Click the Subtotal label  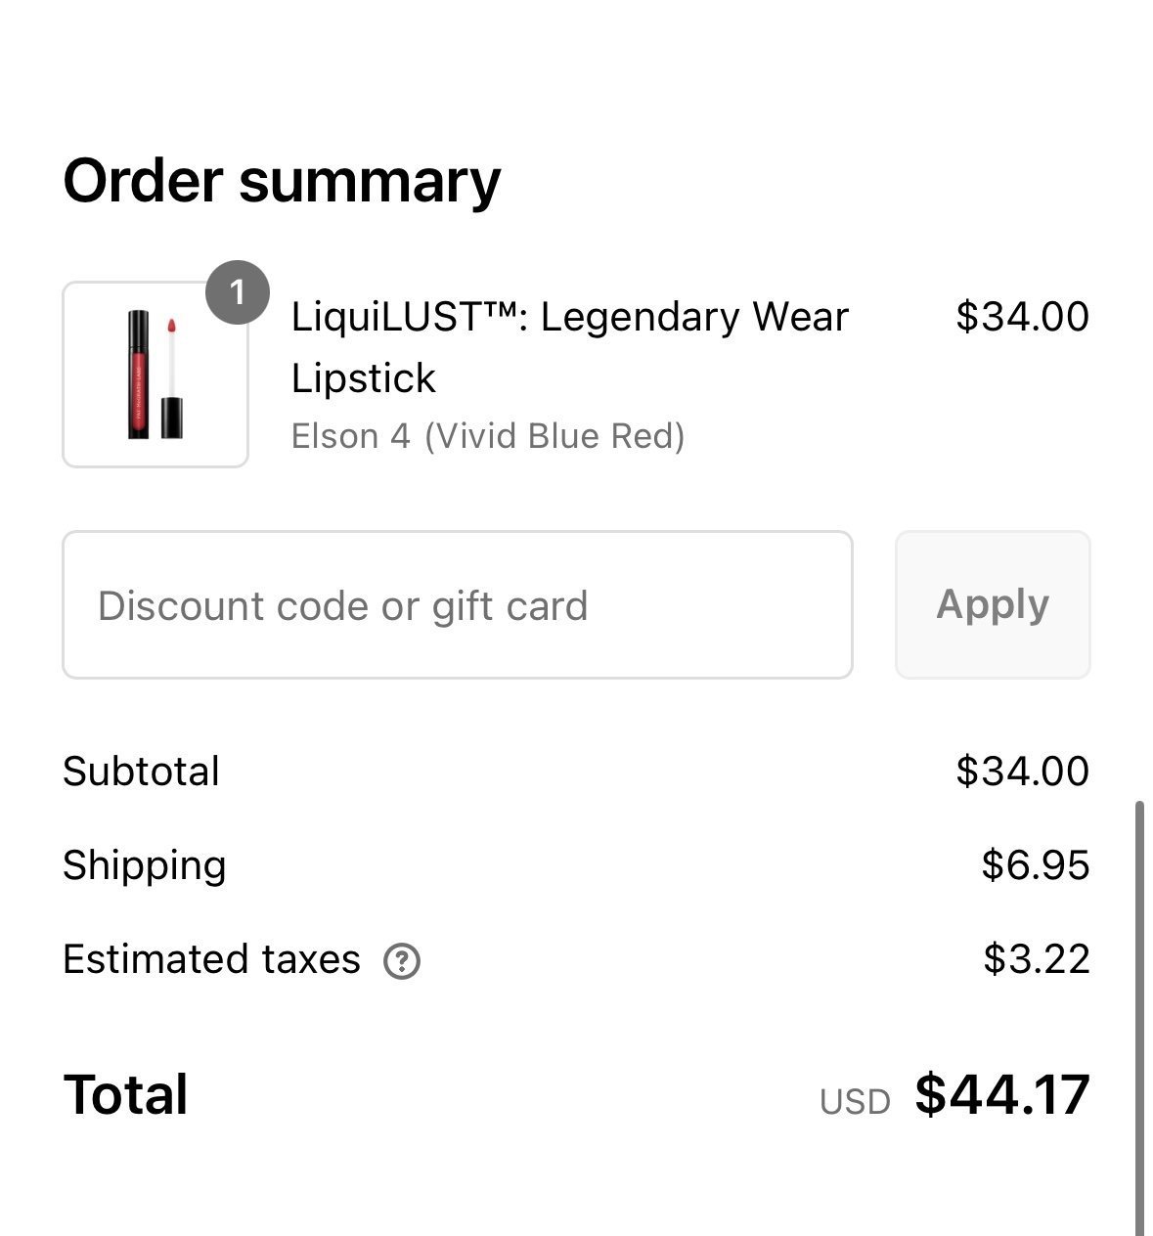tap(141, 772)
